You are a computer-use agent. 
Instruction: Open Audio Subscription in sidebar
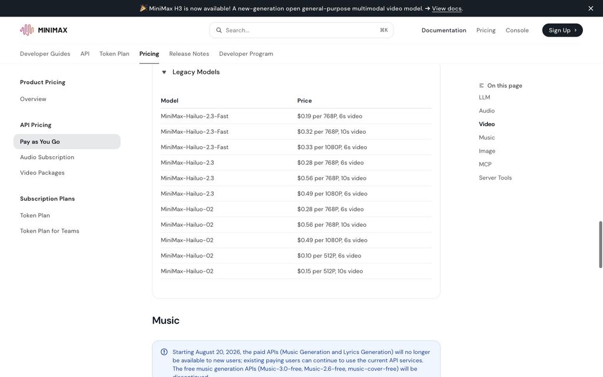[47, 157]
